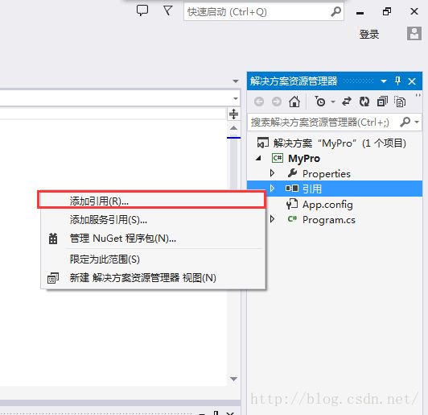Open the editor tab list dropdown arrow
Image resolution: width=428 pixels, height=415 pixels.
236,81
